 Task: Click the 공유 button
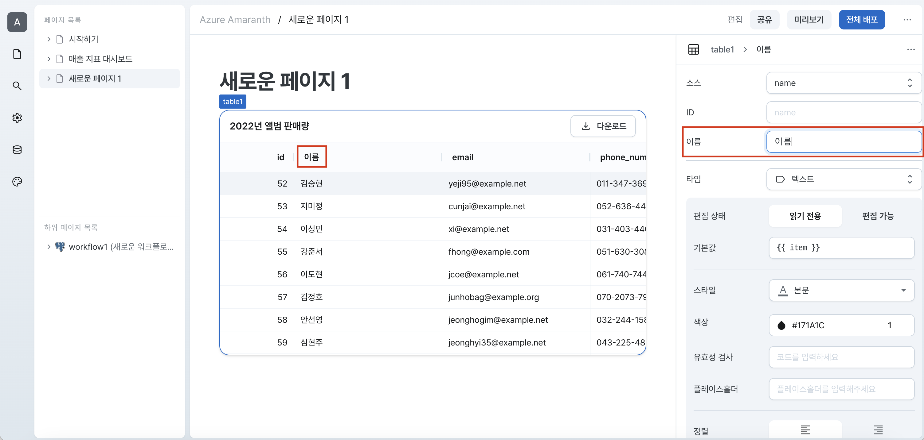pyautogui.click(x=764, y=20)
